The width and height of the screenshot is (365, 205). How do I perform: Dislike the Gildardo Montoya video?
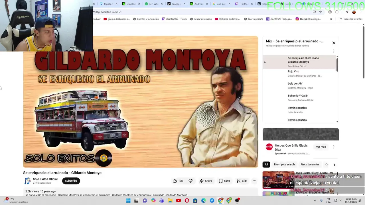(190, 181)
